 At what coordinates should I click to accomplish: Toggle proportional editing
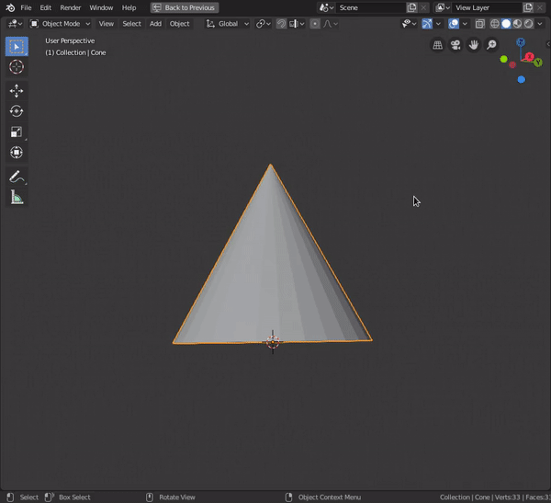(x=315, y=24)
